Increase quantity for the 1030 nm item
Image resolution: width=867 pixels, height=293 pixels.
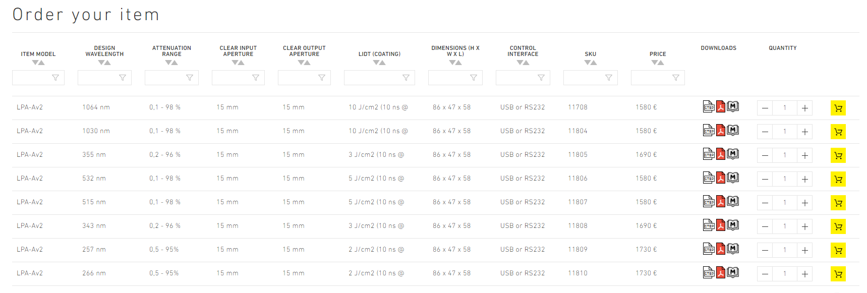804,132
